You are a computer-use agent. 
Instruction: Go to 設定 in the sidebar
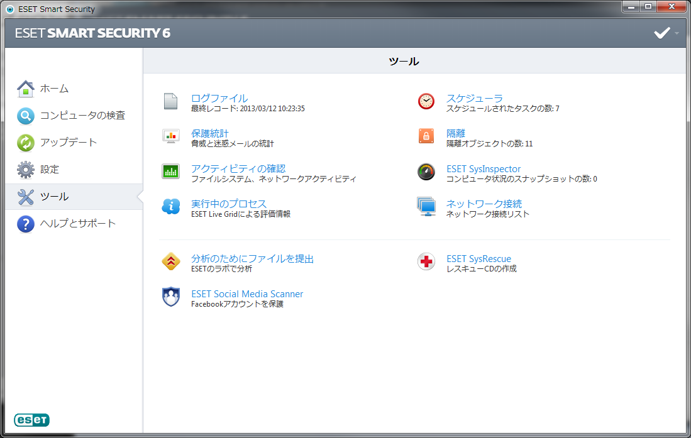49,169
